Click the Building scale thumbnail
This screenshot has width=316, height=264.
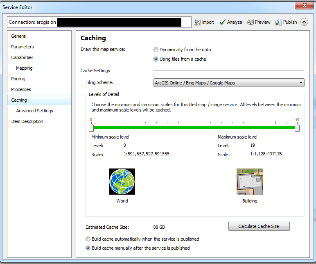[x=250, y=182]
